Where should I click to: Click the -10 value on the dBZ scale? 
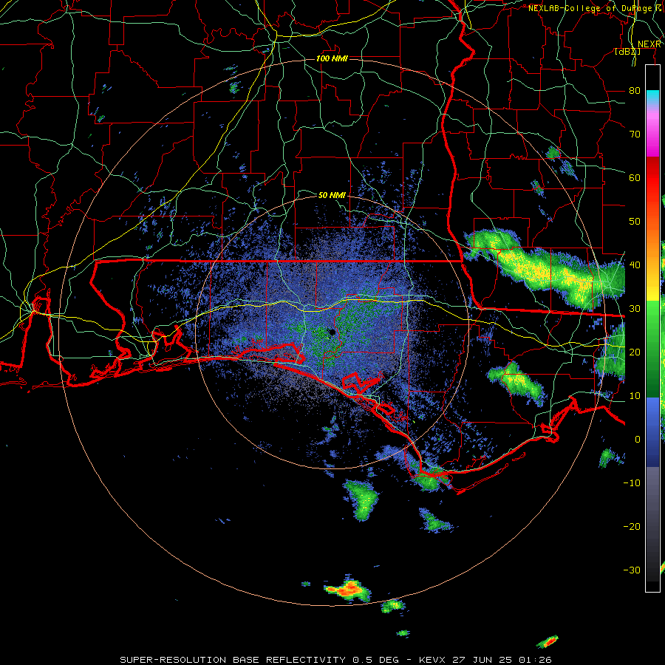pos(632,482)
